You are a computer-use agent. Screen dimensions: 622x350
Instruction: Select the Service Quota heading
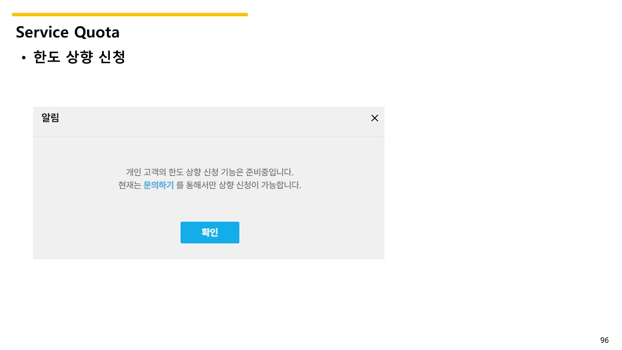point(68,32)
